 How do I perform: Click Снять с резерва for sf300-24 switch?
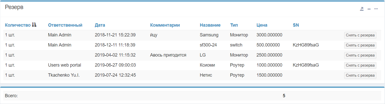click(x=360, y=45)
